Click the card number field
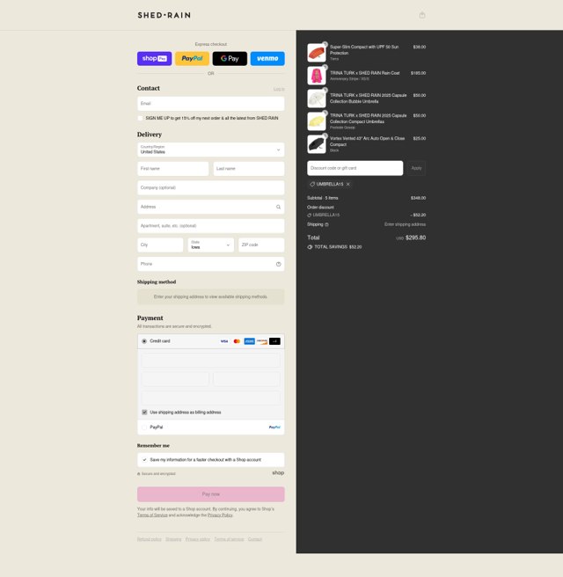563x577 pixels. (211, 361)
